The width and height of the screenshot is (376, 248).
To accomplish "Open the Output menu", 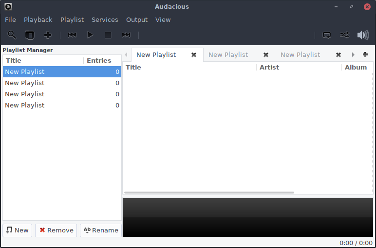I will click(137, 19).
